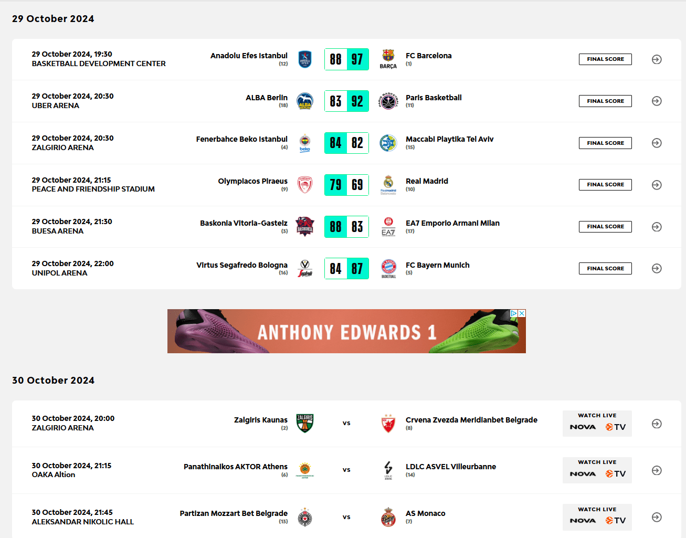
Task: Click the AS Monaco team logo
Action: pyautogui.click(x=388, y=517)
